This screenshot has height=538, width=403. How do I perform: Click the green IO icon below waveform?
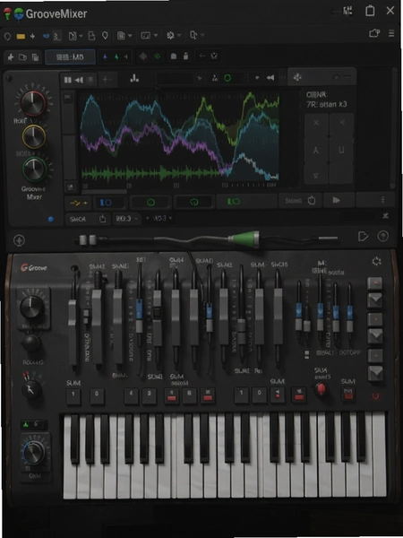(234, 202)
